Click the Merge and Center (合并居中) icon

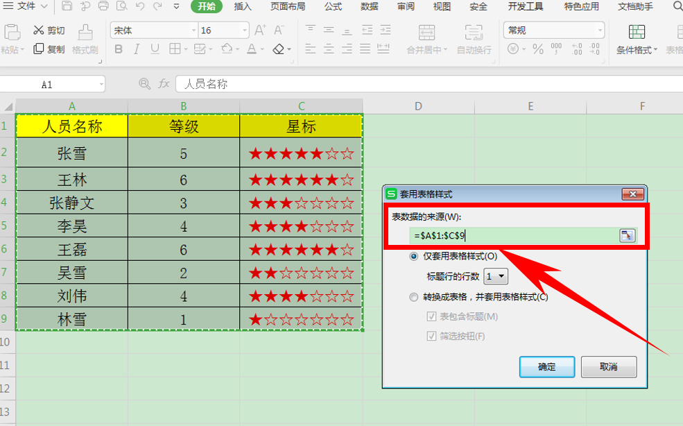[426, 33]
